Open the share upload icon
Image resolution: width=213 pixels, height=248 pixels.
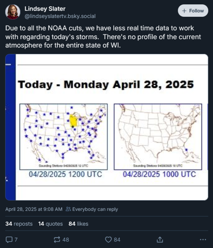[160, 240]
